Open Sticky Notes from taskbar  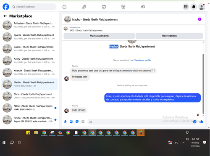pos(28,132)
